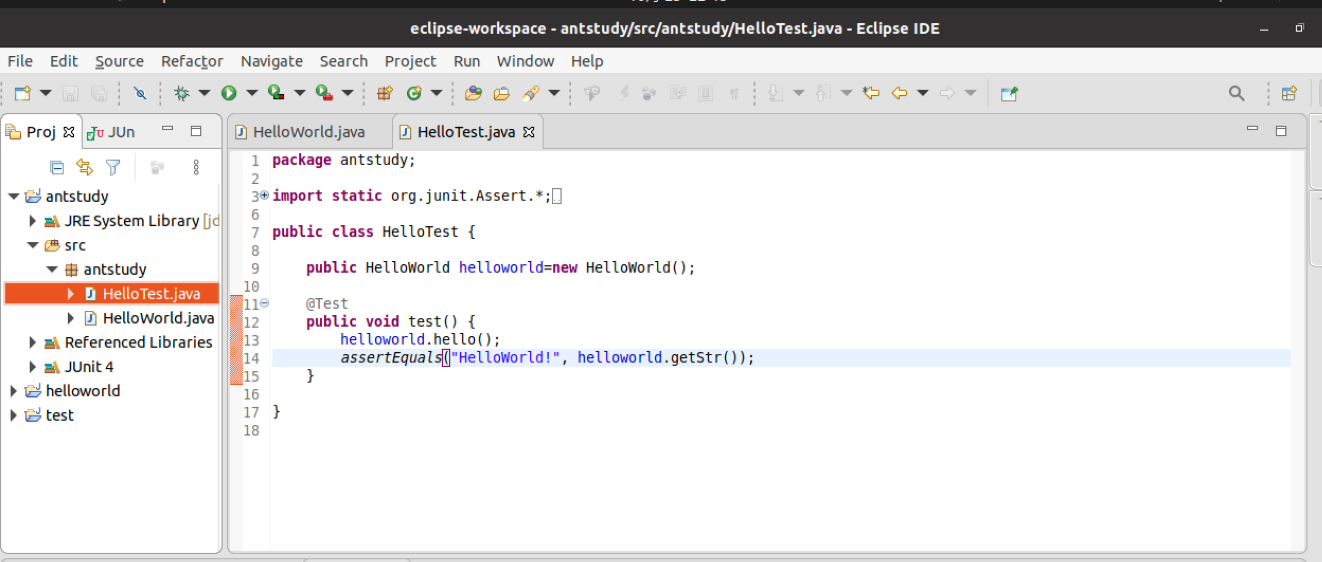Expand Referenced Libraries node
Image resolution: width=1322 pixels, height=562 pixels.
pos(32,342)
